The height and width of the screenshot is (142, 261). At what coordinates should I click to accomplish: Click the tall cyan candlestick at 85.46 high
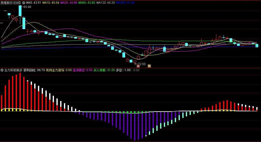click(x=20, y=11)
